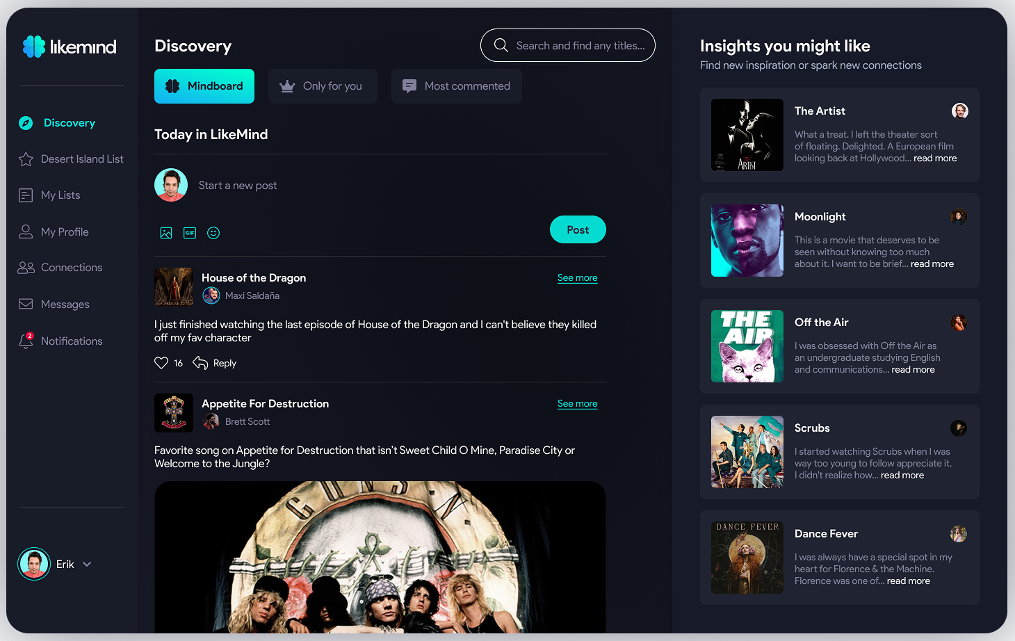Select the Mindboard tab

[204, 86]
